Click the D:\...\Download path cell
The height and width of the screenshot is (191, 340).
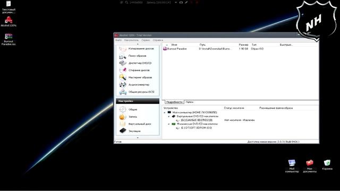click(x=215, y=49)
